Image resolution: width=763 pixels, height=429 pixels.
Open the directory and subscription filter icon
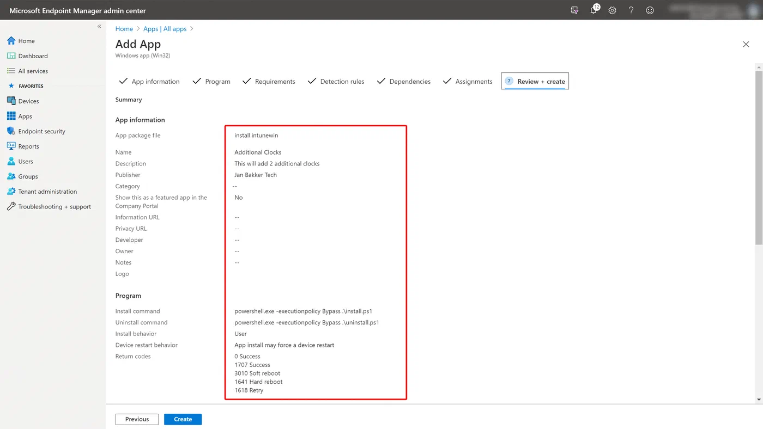pyautogui.click(x=574, y=10)
